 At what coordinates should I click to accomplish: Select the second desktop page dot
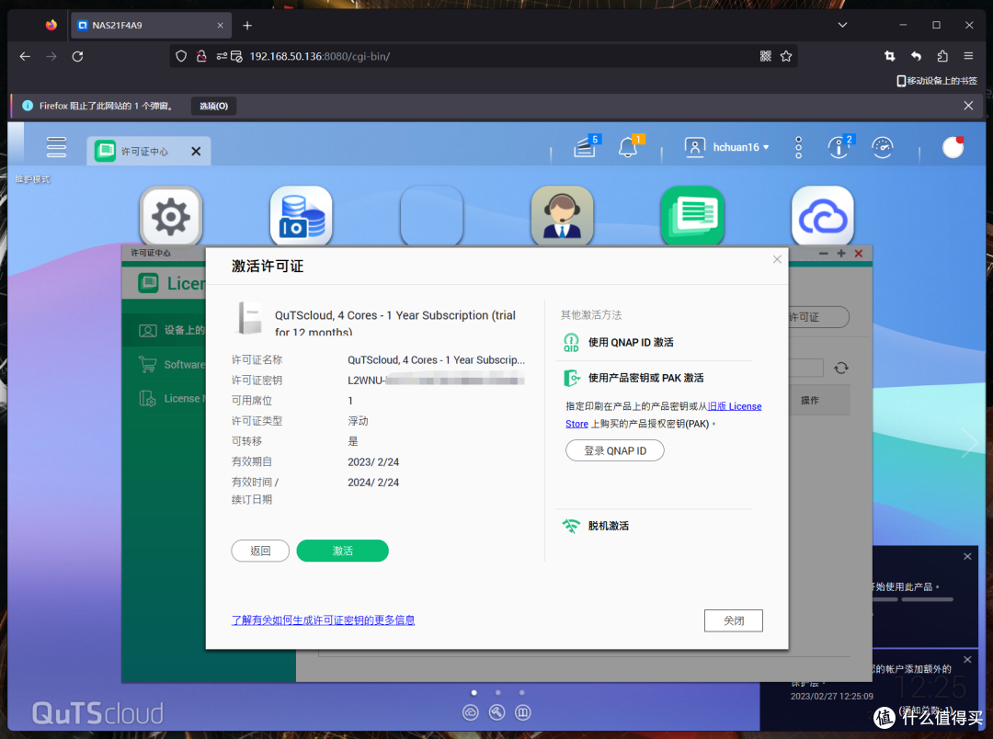coord(497,692)
